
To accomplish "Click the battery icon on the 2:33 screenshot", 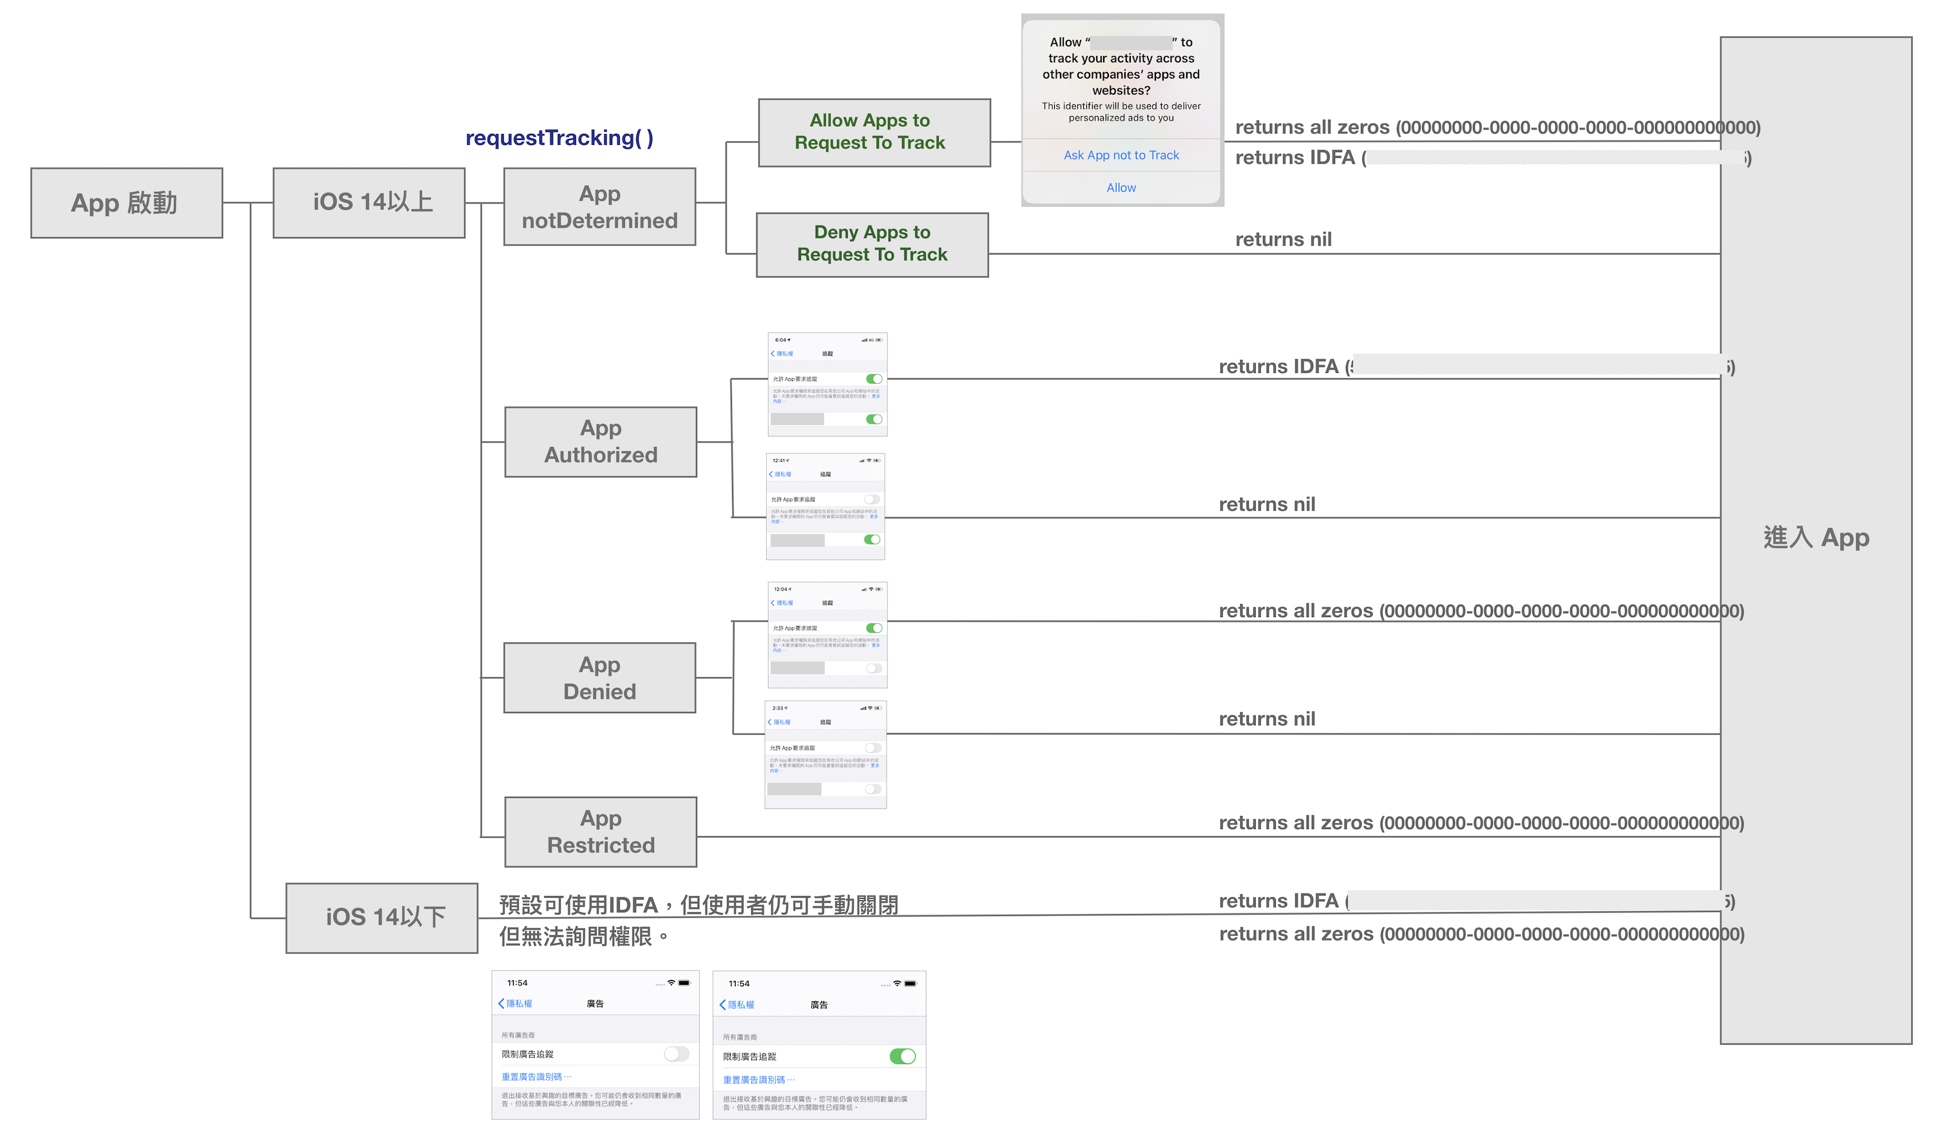I will tap(879, 709).
